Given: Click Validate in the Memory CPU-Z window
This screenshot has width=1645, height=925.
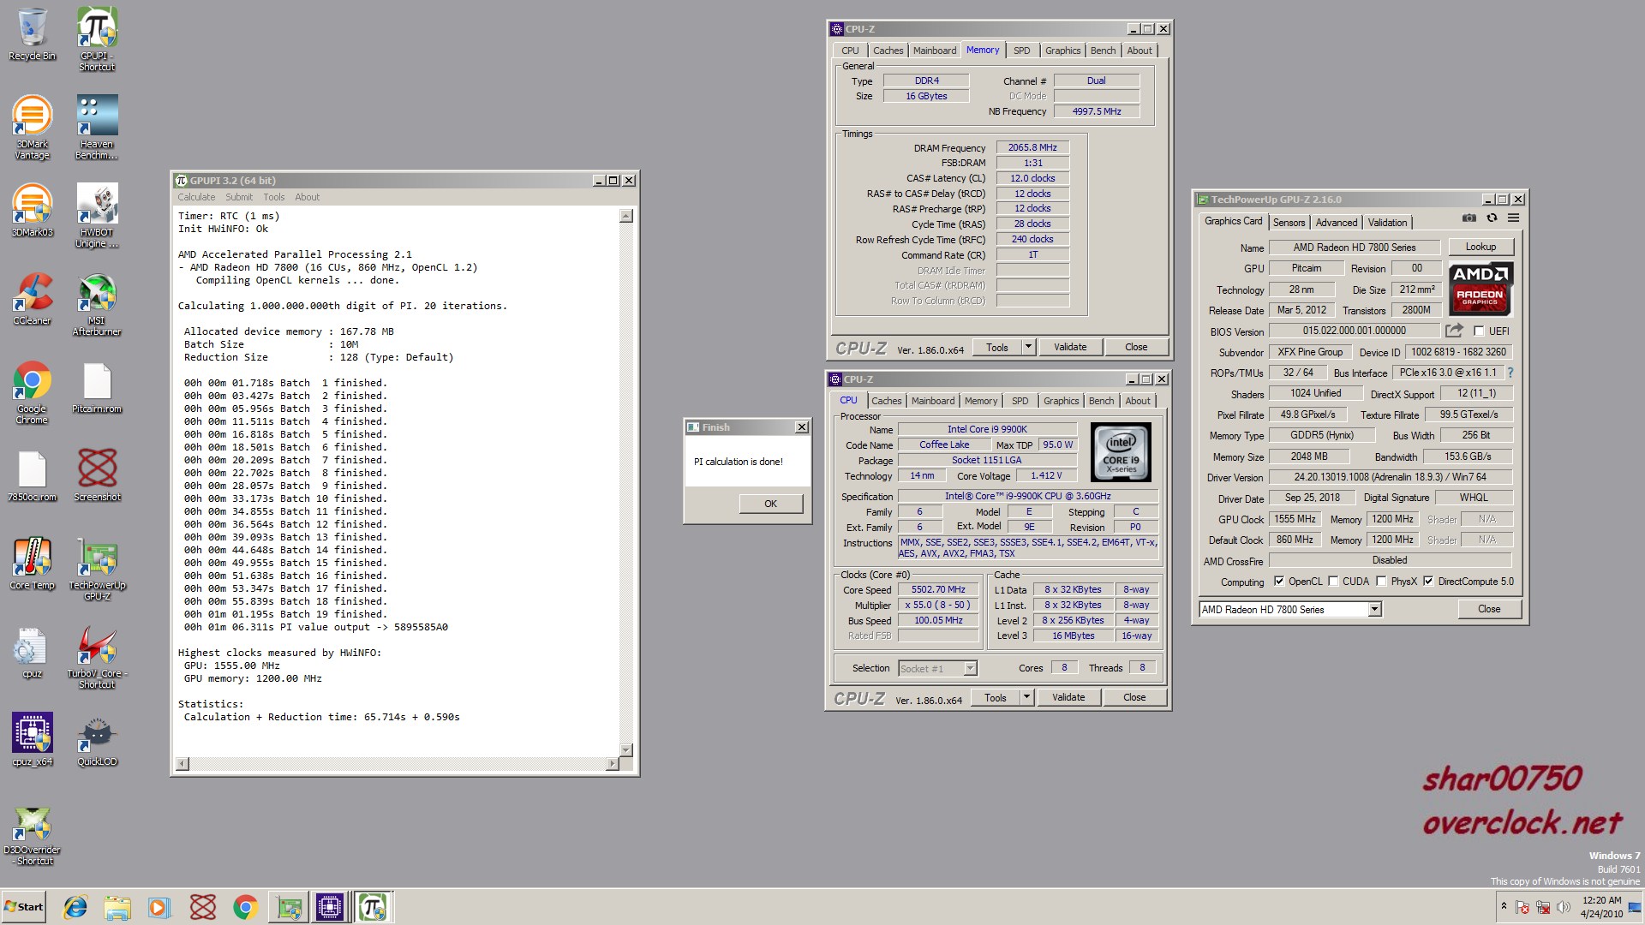Looking at the screenshot, I should click(x=1070, y=347).
